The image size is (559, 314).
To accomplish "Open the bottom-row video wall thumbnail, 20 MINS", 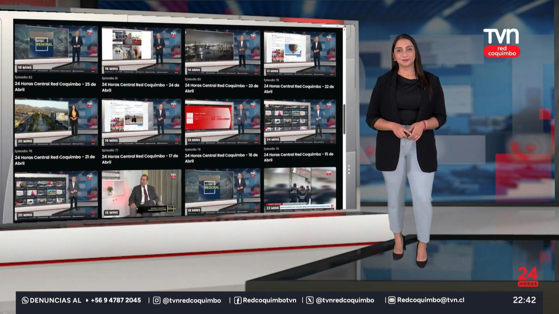I will [56, 196].
